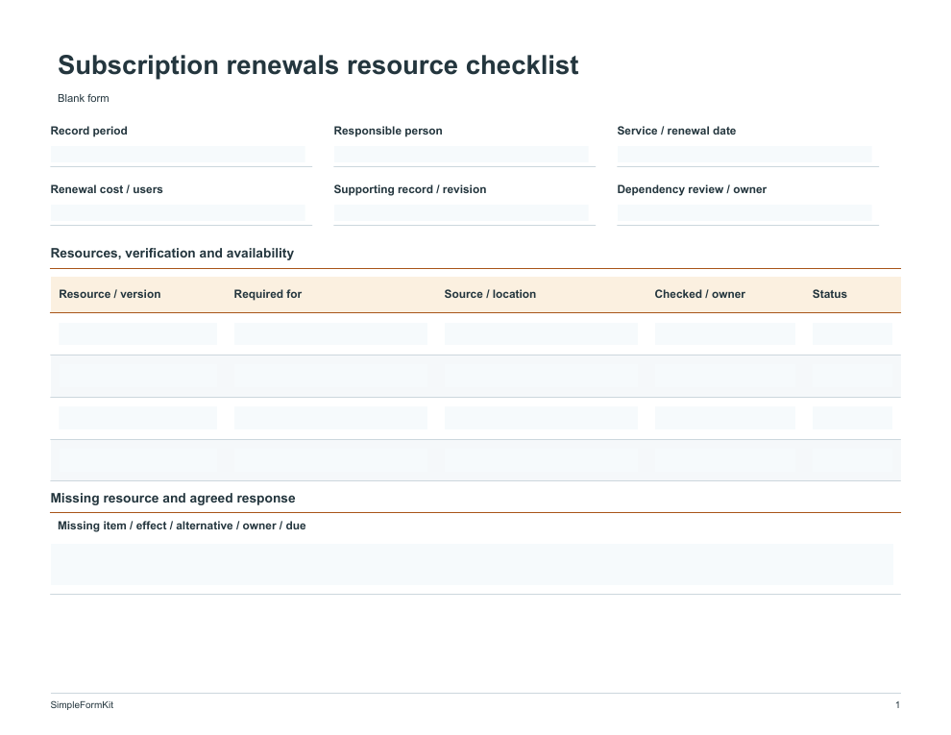Click the 'Responsible person' label
Viewport: 951px width, 735px height.
point(387,131)
